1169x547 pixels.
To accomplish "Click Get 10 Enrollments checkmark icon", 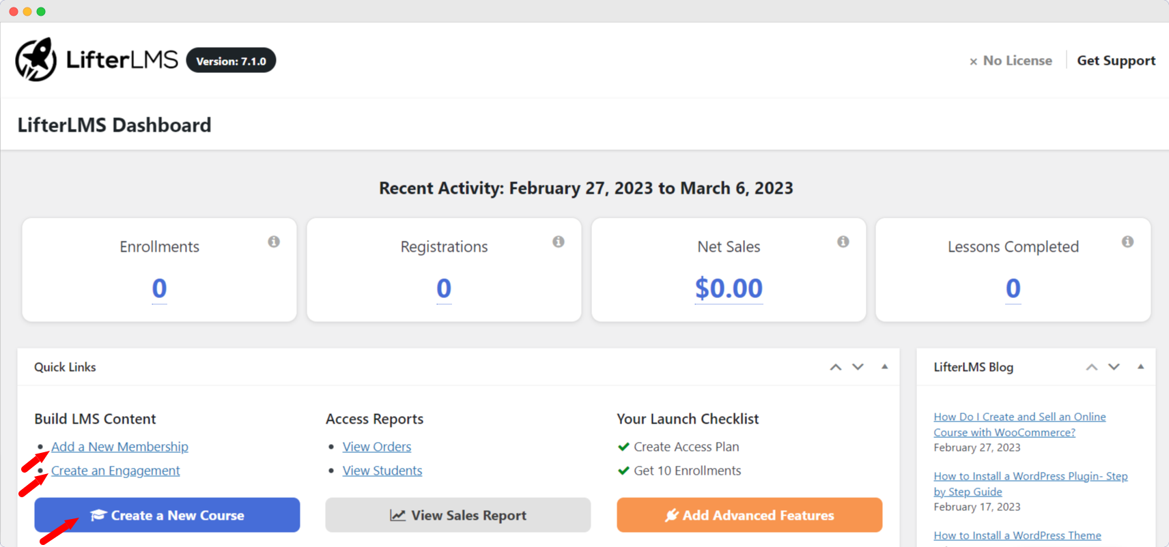I will coord(623,471).
